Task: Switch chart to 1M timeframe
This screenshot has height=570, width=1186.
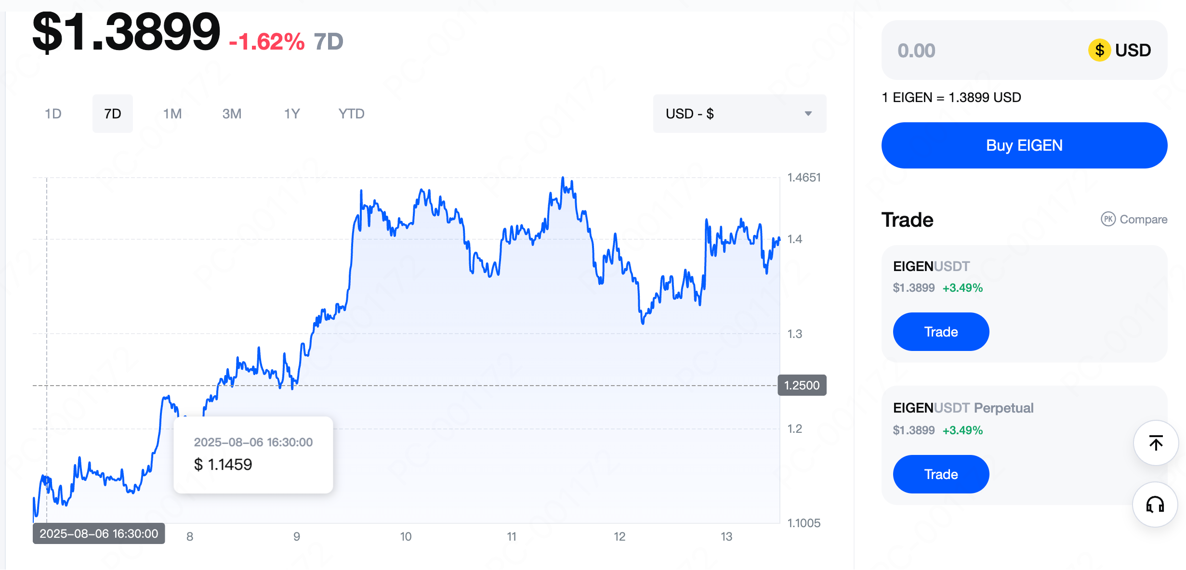Action: point(172,114)
